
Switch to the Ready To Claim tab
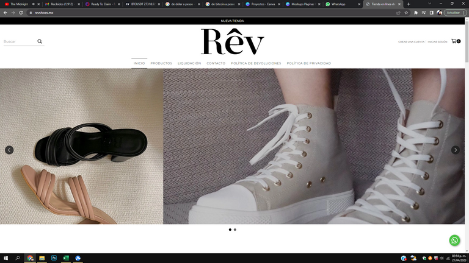coord(103,4)
